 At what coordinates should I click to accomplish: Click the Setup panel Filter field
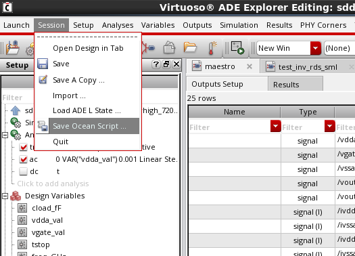[18, 98]
